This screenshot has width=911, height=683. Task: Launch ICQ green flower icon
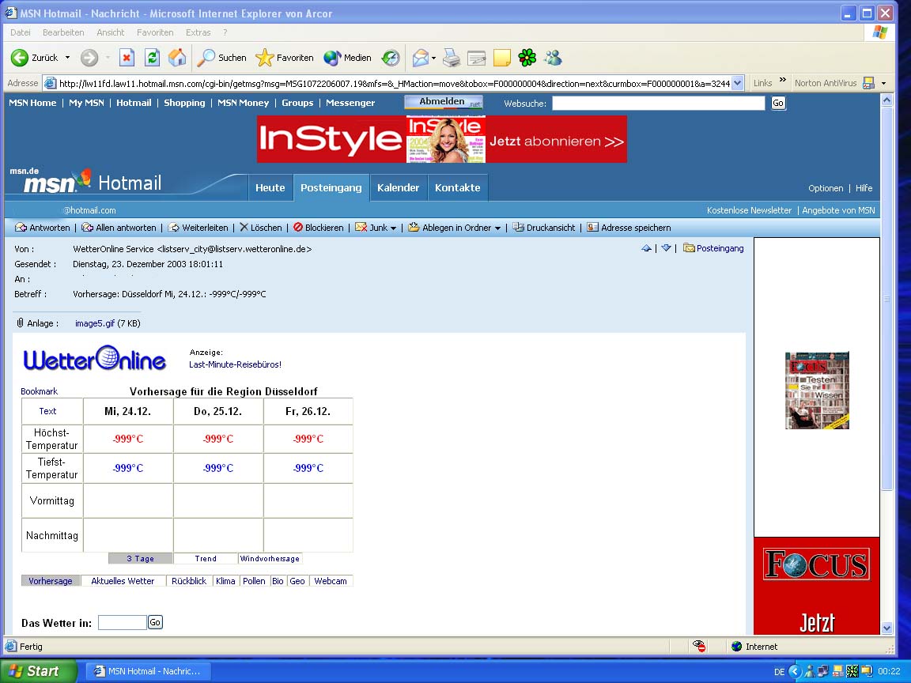pyautogui.click(x=527, y=58)
